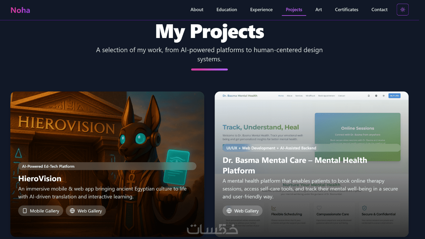The image size is (425, 239).
Task: Click the phone icon in Mobile Gallery
Action: [x=25, y=211]
